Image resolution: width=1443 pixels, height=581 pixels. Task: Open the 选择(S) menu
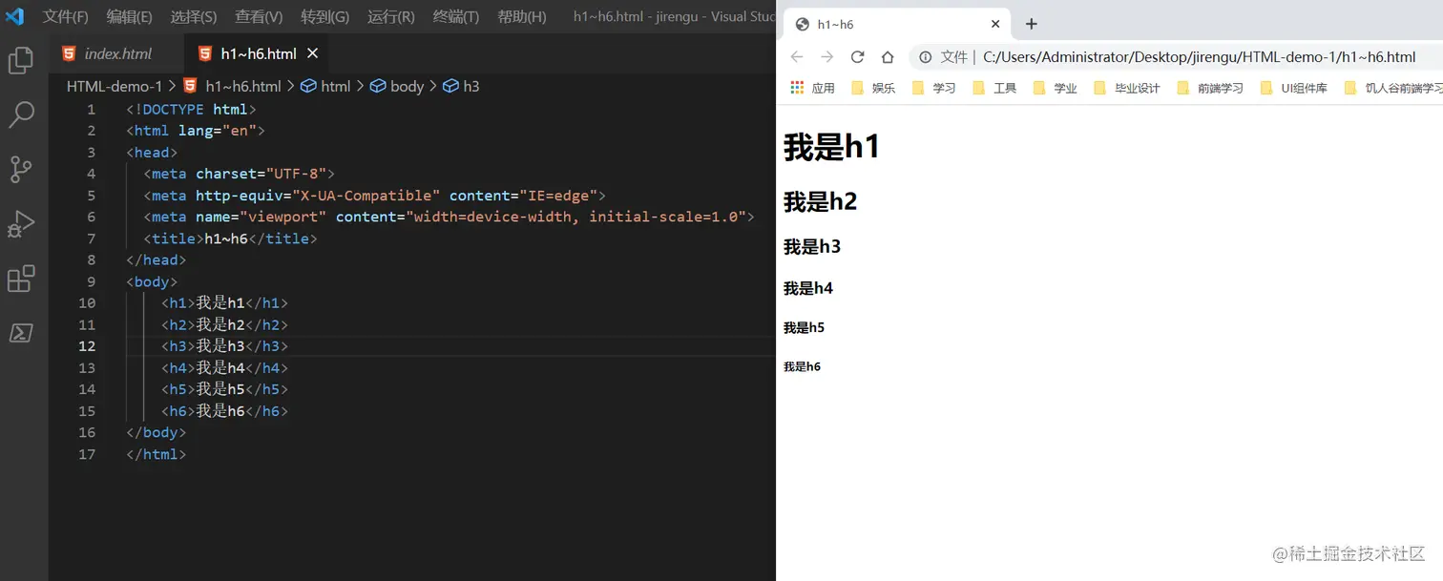(194, 17)
